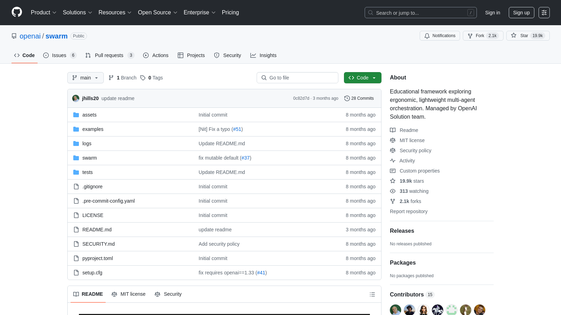Open the Issues tab
Viewport: 561px width, 315px height.
(60, 55)
